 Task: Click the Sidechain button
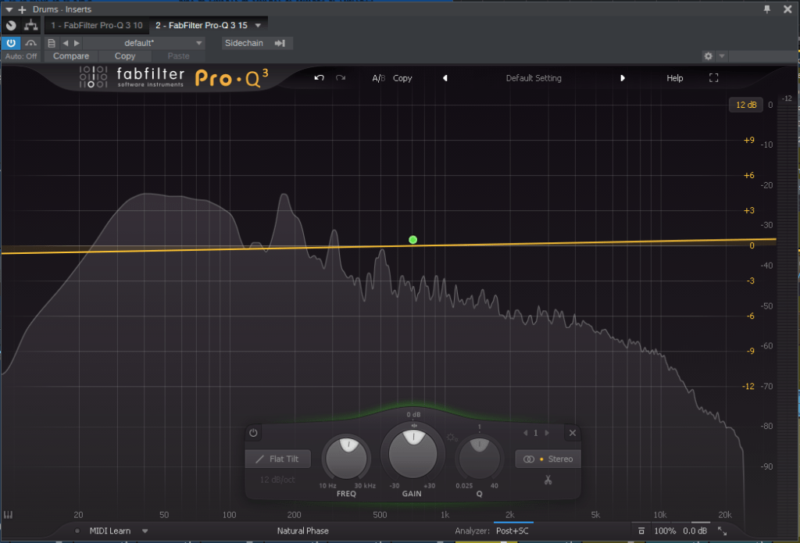coord(245,43)
